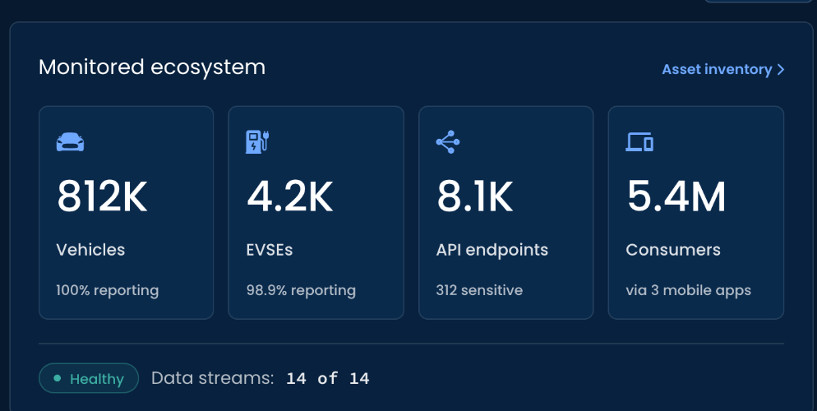Viewport: 817px width, 411px height.
Task: Click the EV charging station icon
Action: point(257,142)
